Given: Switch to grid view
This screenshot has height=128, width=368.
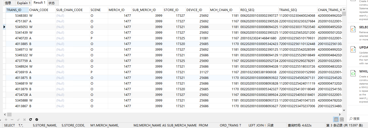Looking at the screenshot, I should (336, 120).
